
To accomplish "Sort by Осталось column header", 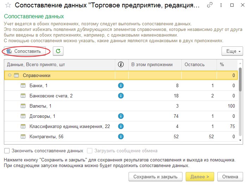I will 199,65.
